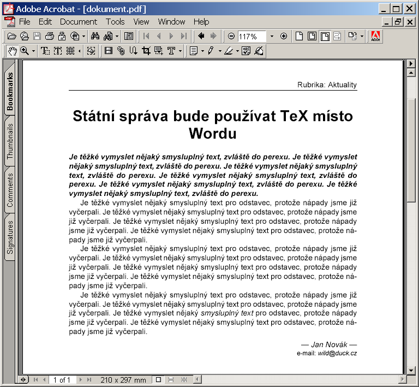Toggle the Show/Hide Navigation Pane toolbar button
419x387 pixels.
[x=129, y=36]
